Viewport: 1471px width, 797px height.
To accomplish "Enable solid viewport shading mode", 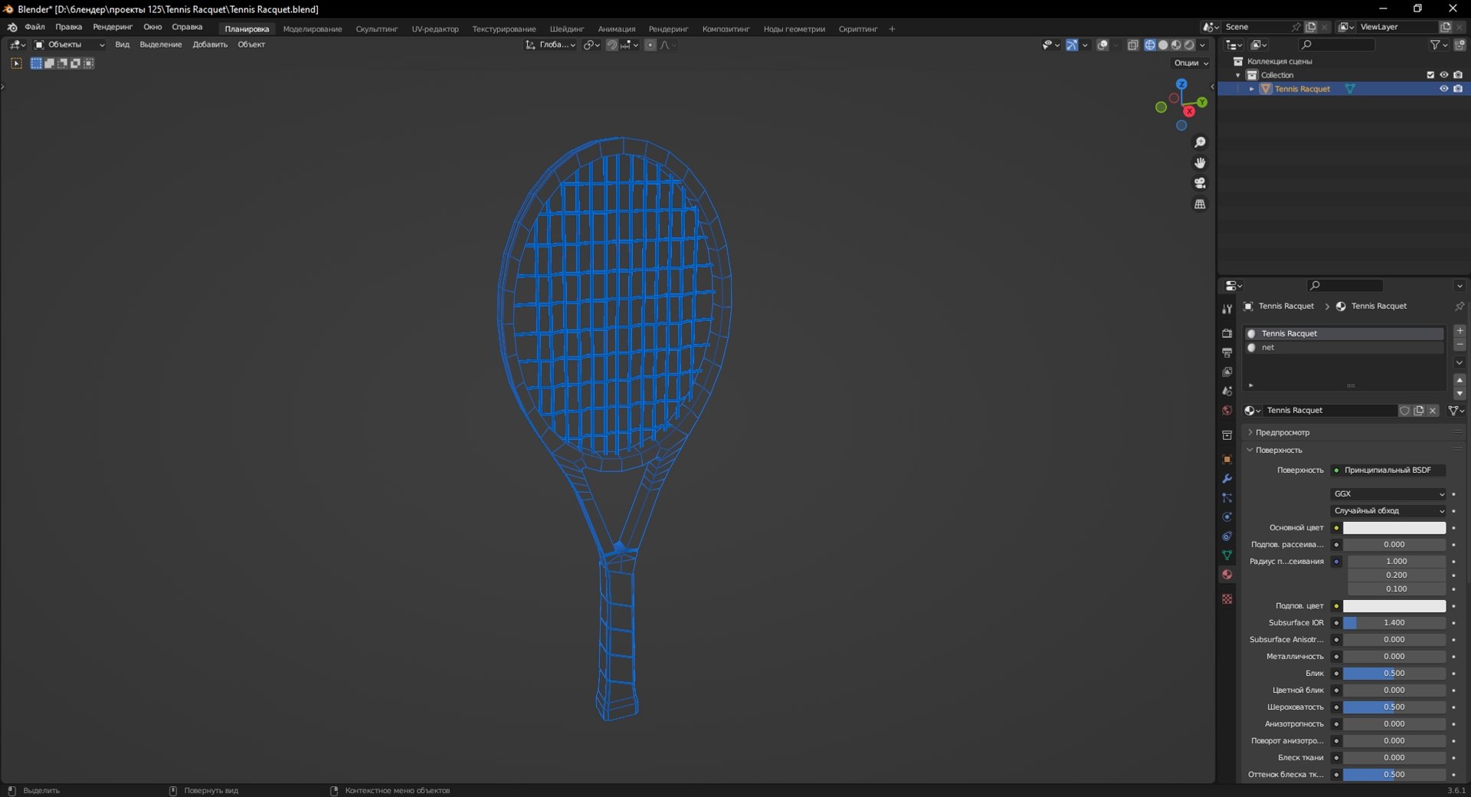I will [1163, 45].
